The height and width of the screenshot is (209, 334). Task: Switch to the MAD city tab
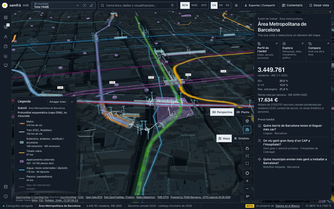tap(195, 5)
